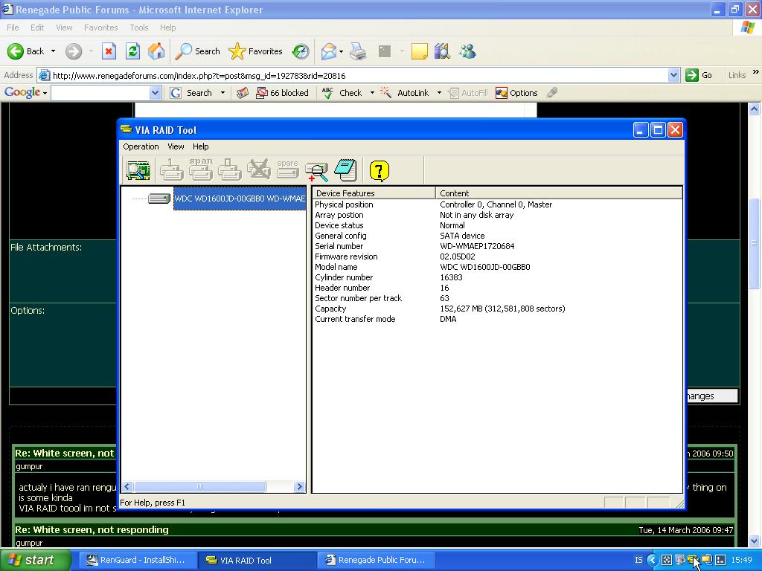762x571 pixels.
Task: Open the Operation menu in VIA RAID Tool
Action: coord(141,146)
